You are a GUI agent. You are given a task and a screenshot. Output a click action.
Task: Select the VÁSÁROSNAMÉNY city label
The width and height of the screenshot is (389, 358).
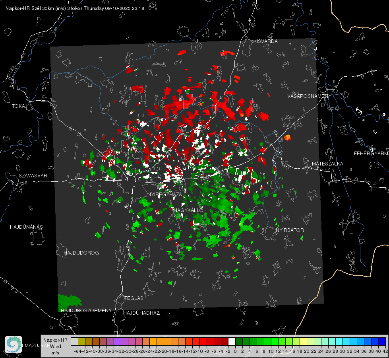coord(310,96)
